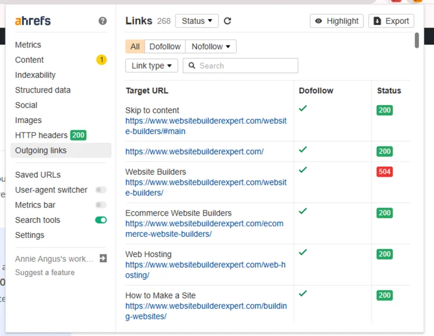This screenshot has width=434, height=336.
Task: Select the All links filter tab
Action: pos(135,47)
